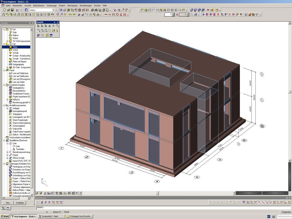Click the Open file folder icon
Image resolution: width=292 pixels, height=219 pixels.
click(8, 10)
